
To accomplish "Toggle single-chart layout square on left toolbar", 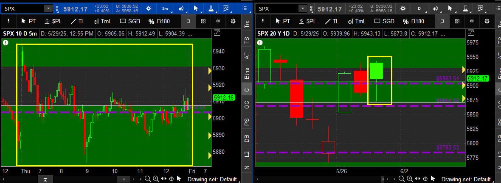I will coord(189,21).
